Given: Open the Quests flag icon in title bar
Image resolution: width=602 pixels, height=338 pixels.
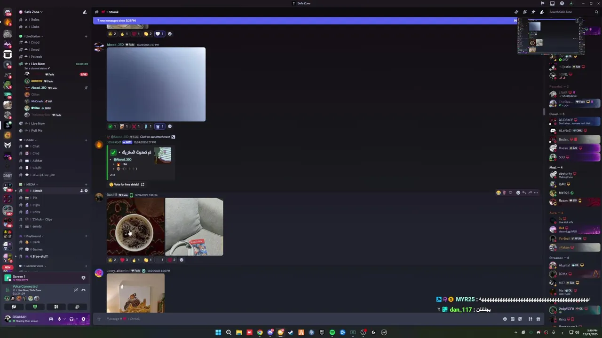Looking at the screenshot, I should point(542,3).
